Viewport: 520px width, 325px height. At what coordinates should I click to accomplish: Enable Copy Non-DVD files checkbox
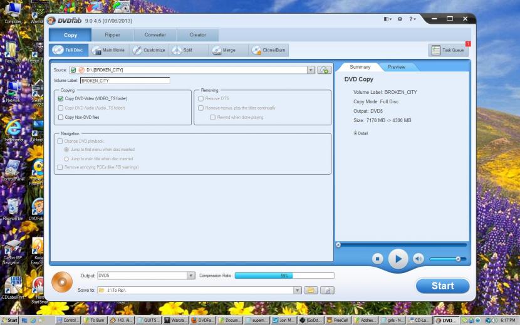coord(61,117)
